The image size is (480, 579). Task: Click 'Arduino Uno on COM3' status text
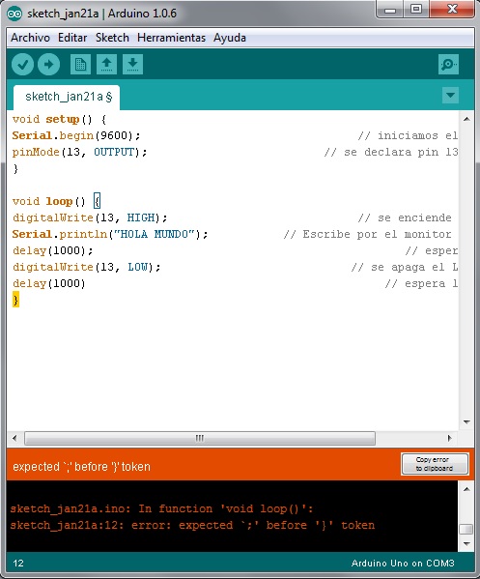pos(403,564)
